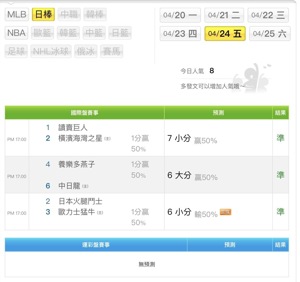Image resolution: width=300 pixels, height=282 pixels.
Task: Pick the 04/20 一 date button
Action: click(180, 15)
